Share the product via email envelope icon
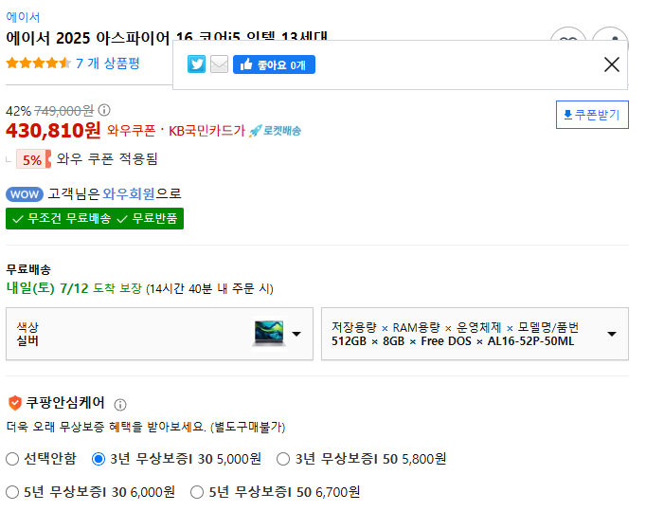Screen dimensions: 646x512 219,64
